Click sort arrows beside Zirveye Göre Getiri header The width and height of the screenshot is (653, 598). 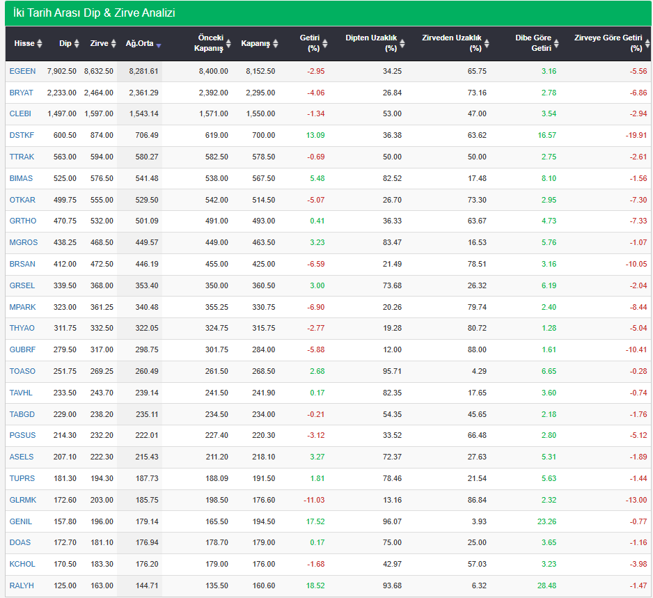(647, 43)
